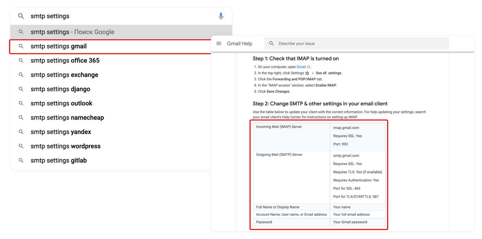The image size is (482, 239).
Task: Click the 'Describe your issue' search field
Action: click(357, 44)
